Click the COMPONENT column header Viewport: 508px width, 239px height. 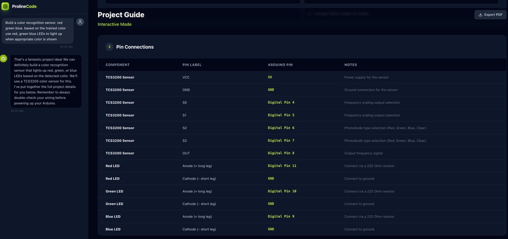[x=118, y=65]
